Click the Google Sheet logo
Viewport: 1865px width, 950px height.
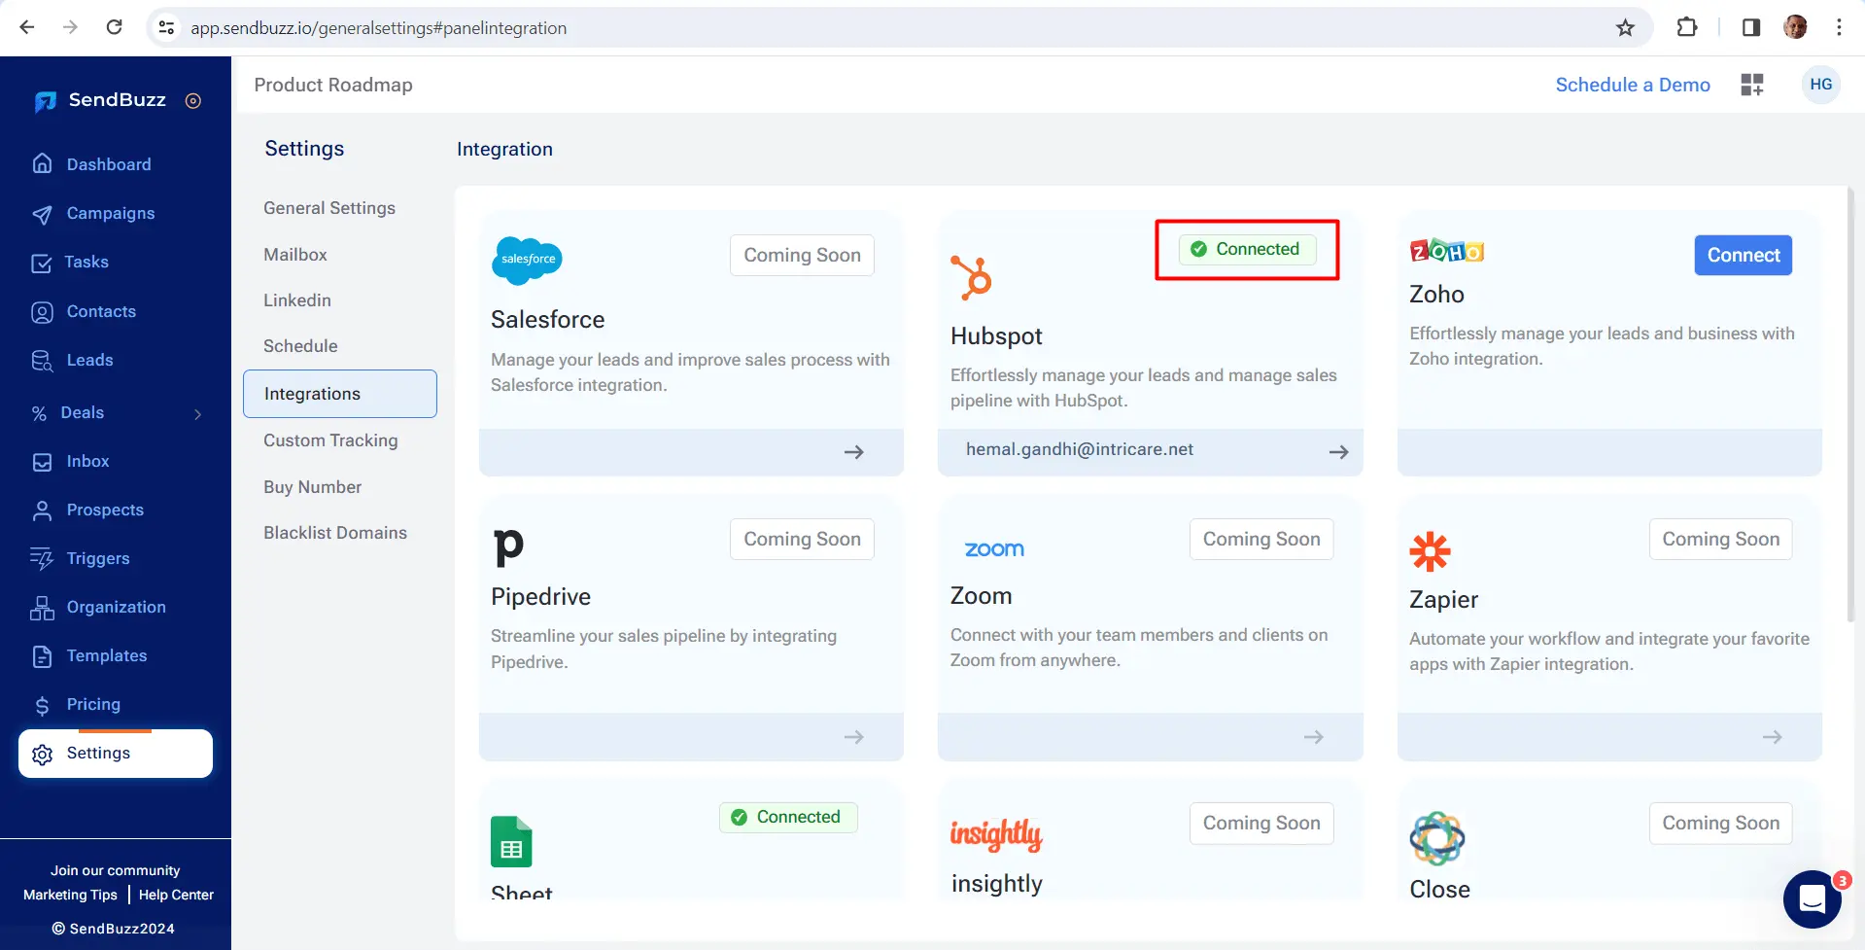pos(511,841)
